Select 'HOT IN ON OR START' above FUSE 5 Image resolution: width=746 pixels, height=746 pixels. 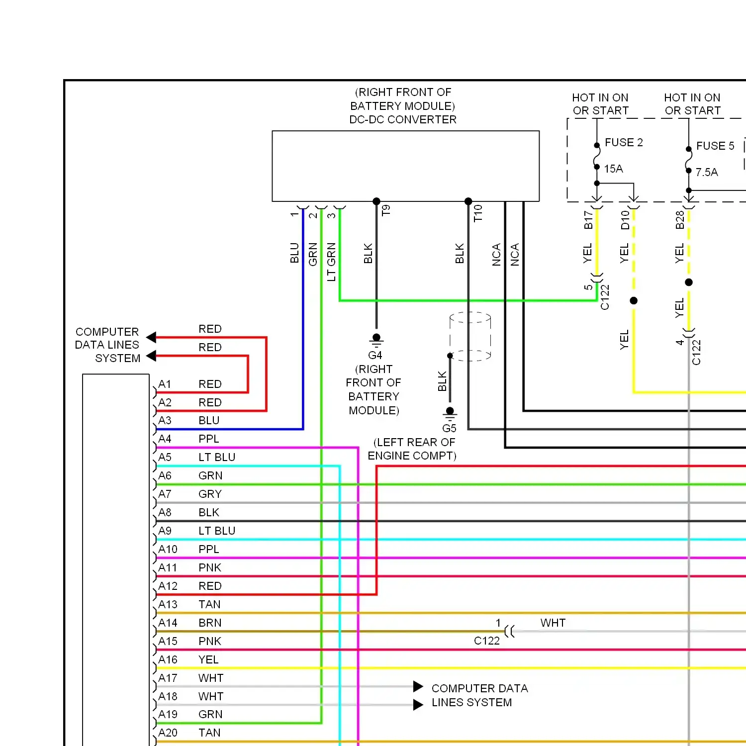tap(692, 104)
